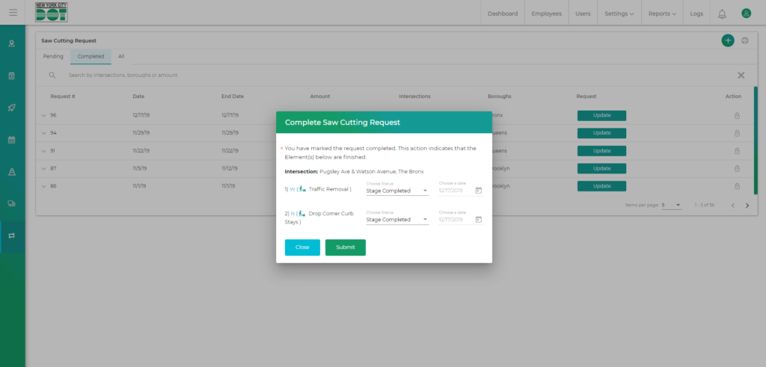Open the hamburger navigation menu
The image size is (766, 367).
click(x=13, y=13)
